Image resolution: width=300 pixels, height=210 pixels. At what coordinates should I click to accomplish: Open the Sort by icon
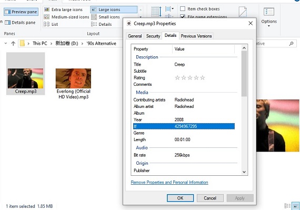pyautogui.click(x=156, y=12)
